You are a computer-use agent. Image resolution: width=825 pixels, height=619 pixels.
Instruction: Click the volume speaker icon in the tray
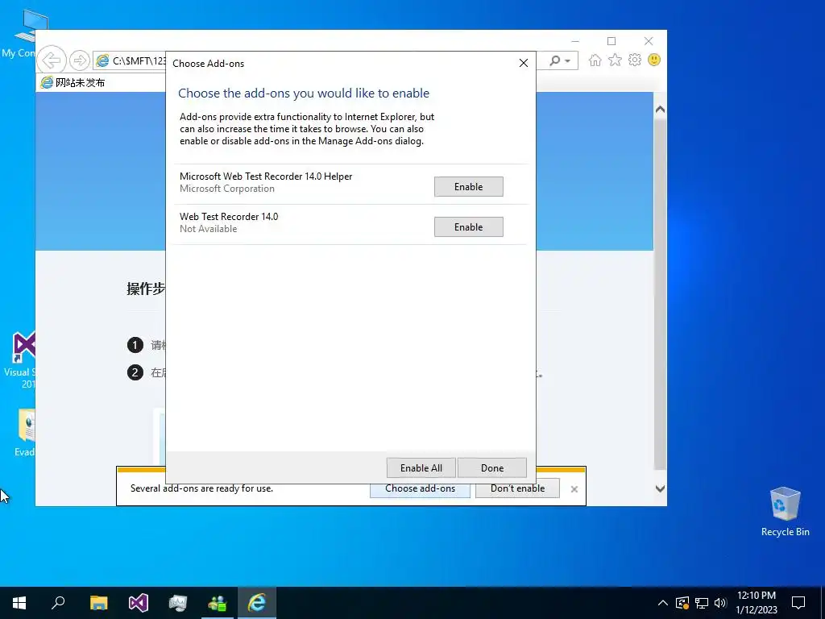pos(720,603)
